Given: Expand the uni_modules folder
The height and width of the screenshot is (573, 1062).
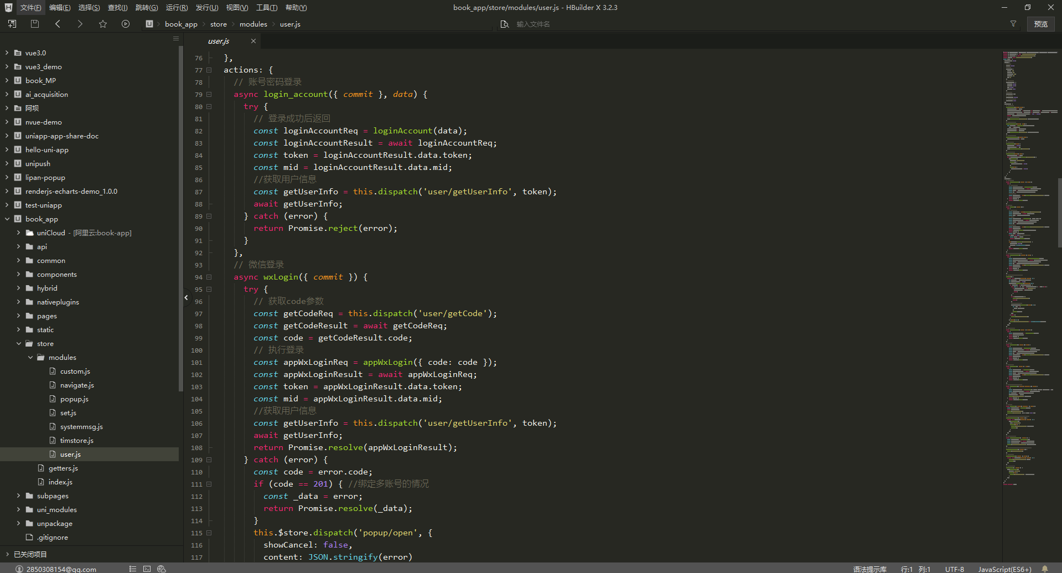Looking at the screenshot, I should click(18, 510).
